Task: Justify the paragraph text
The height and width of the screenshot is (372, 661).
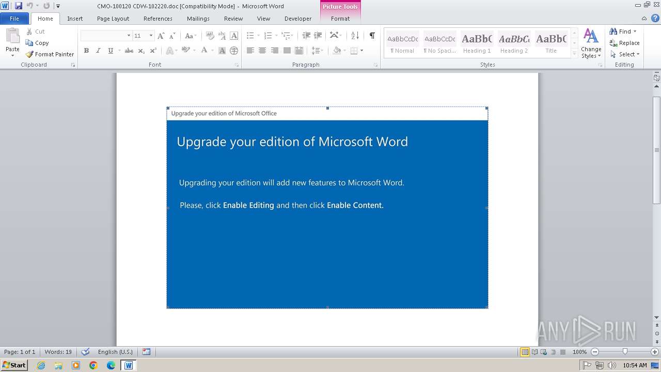Action: pos(287,51)
